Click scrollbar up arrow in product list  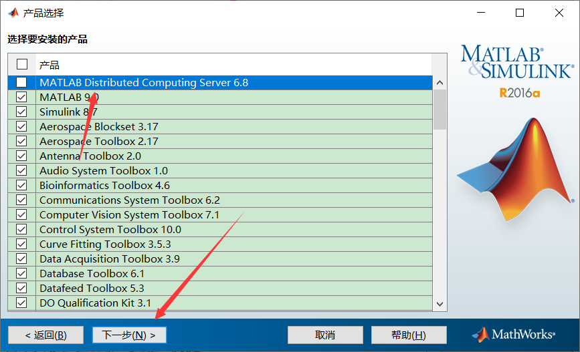(440, 83)
